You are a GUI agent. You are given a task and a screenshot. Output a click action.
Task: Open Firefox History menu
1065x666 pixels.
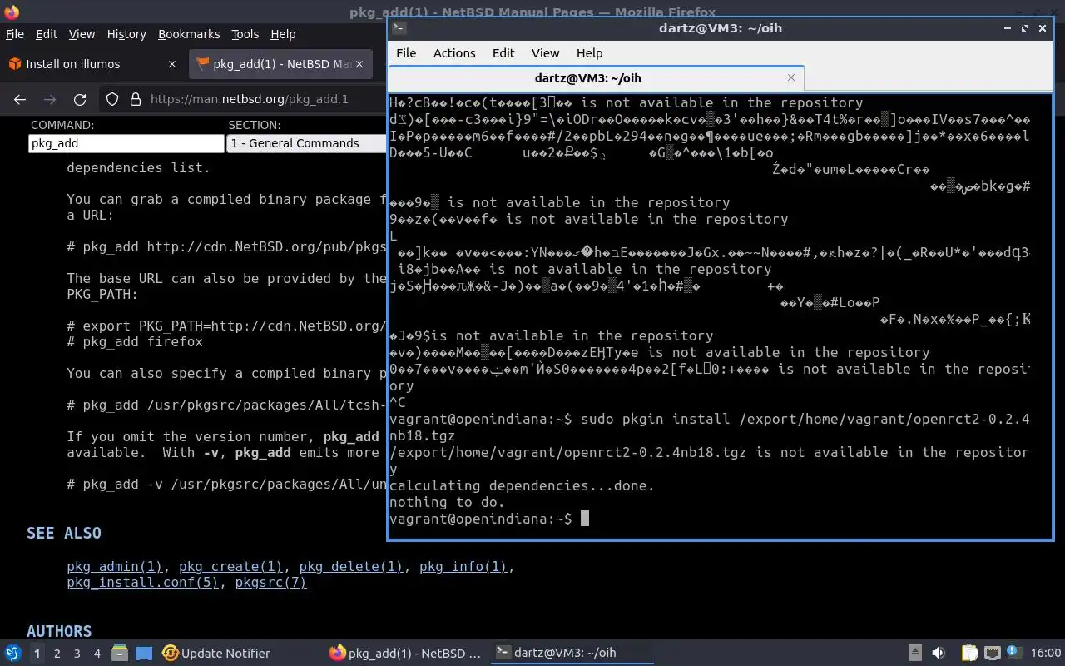coord(126,34)
